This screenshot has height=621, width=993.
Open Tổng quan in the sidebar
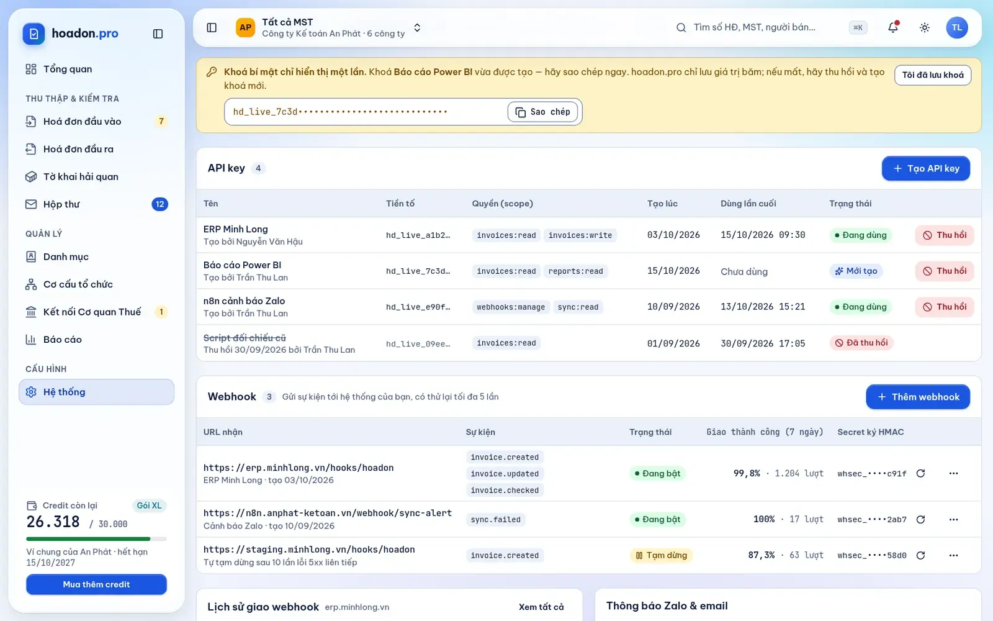coord(96,69)
